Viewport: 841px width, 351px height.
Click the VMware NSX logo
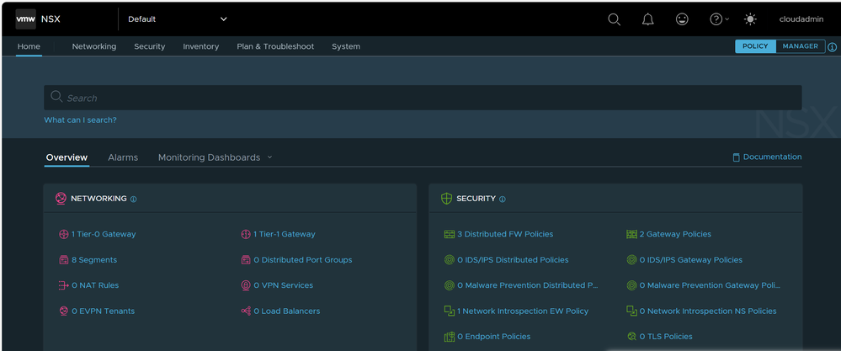[x=26, y=19]
